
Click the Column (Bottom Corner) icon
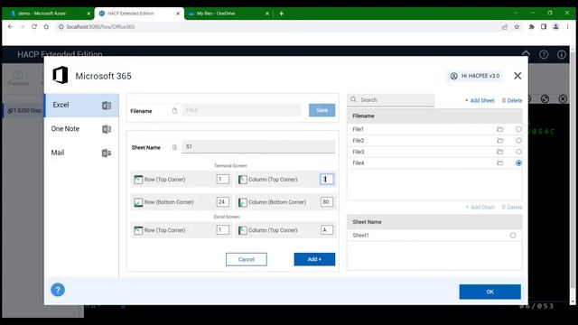[242, 202]
